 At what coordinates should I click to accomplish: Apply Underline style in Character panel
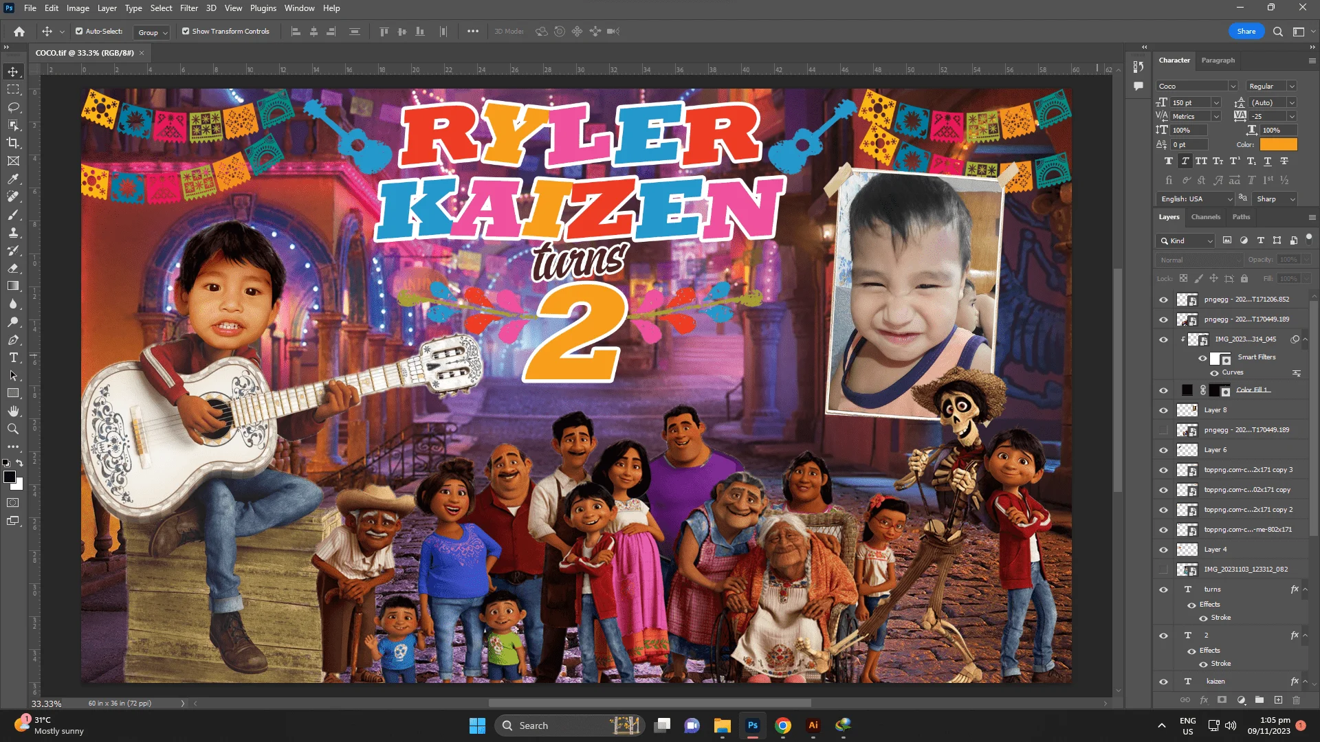click(x=1268, y=161)
